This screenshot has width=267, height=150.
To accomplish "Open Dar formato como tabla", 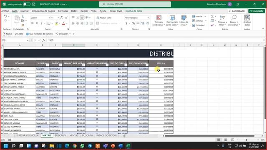I will click(x=172, y=20).
